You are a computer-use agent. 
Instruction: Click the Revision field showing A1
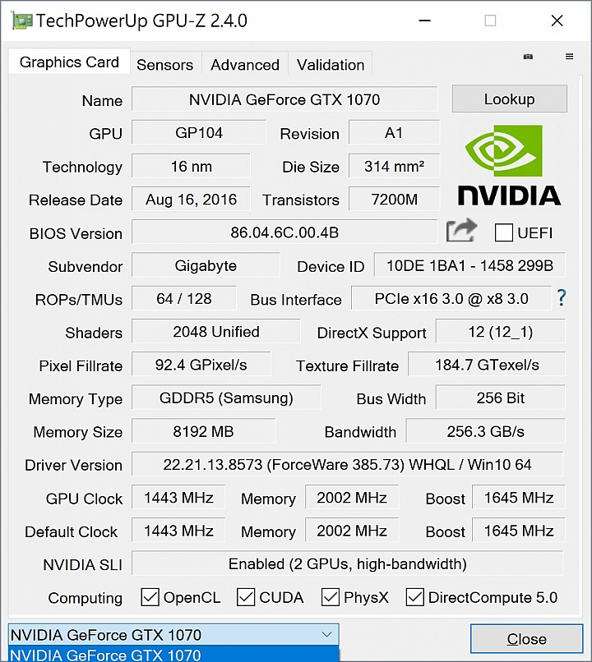[394, 132]
